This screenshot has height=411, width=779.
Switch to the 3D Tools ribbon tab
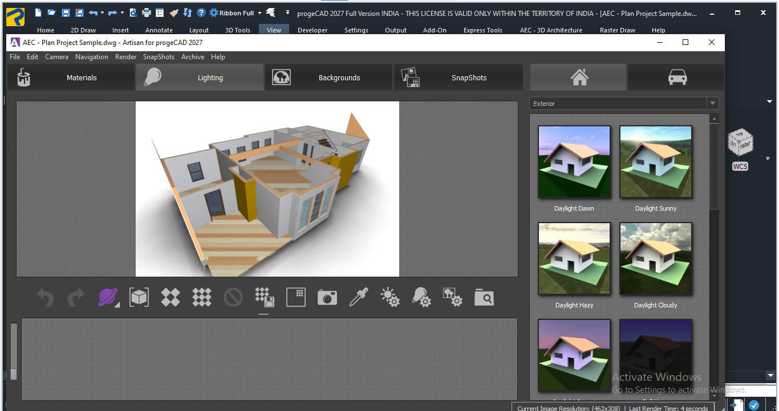[237, 30]
